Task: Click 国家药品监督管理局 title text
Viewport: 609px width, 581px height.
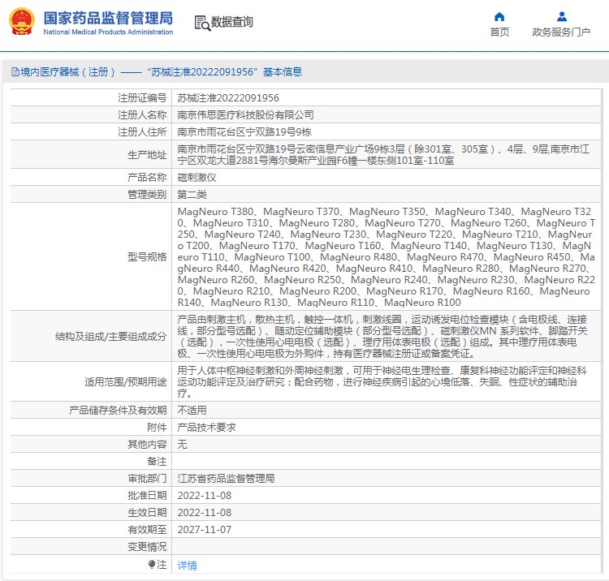Action: (x=108, y=18)
